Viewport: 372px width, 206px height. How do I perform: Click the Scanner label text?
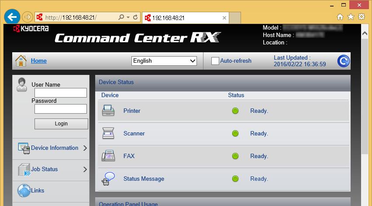(x=134, y=134)
